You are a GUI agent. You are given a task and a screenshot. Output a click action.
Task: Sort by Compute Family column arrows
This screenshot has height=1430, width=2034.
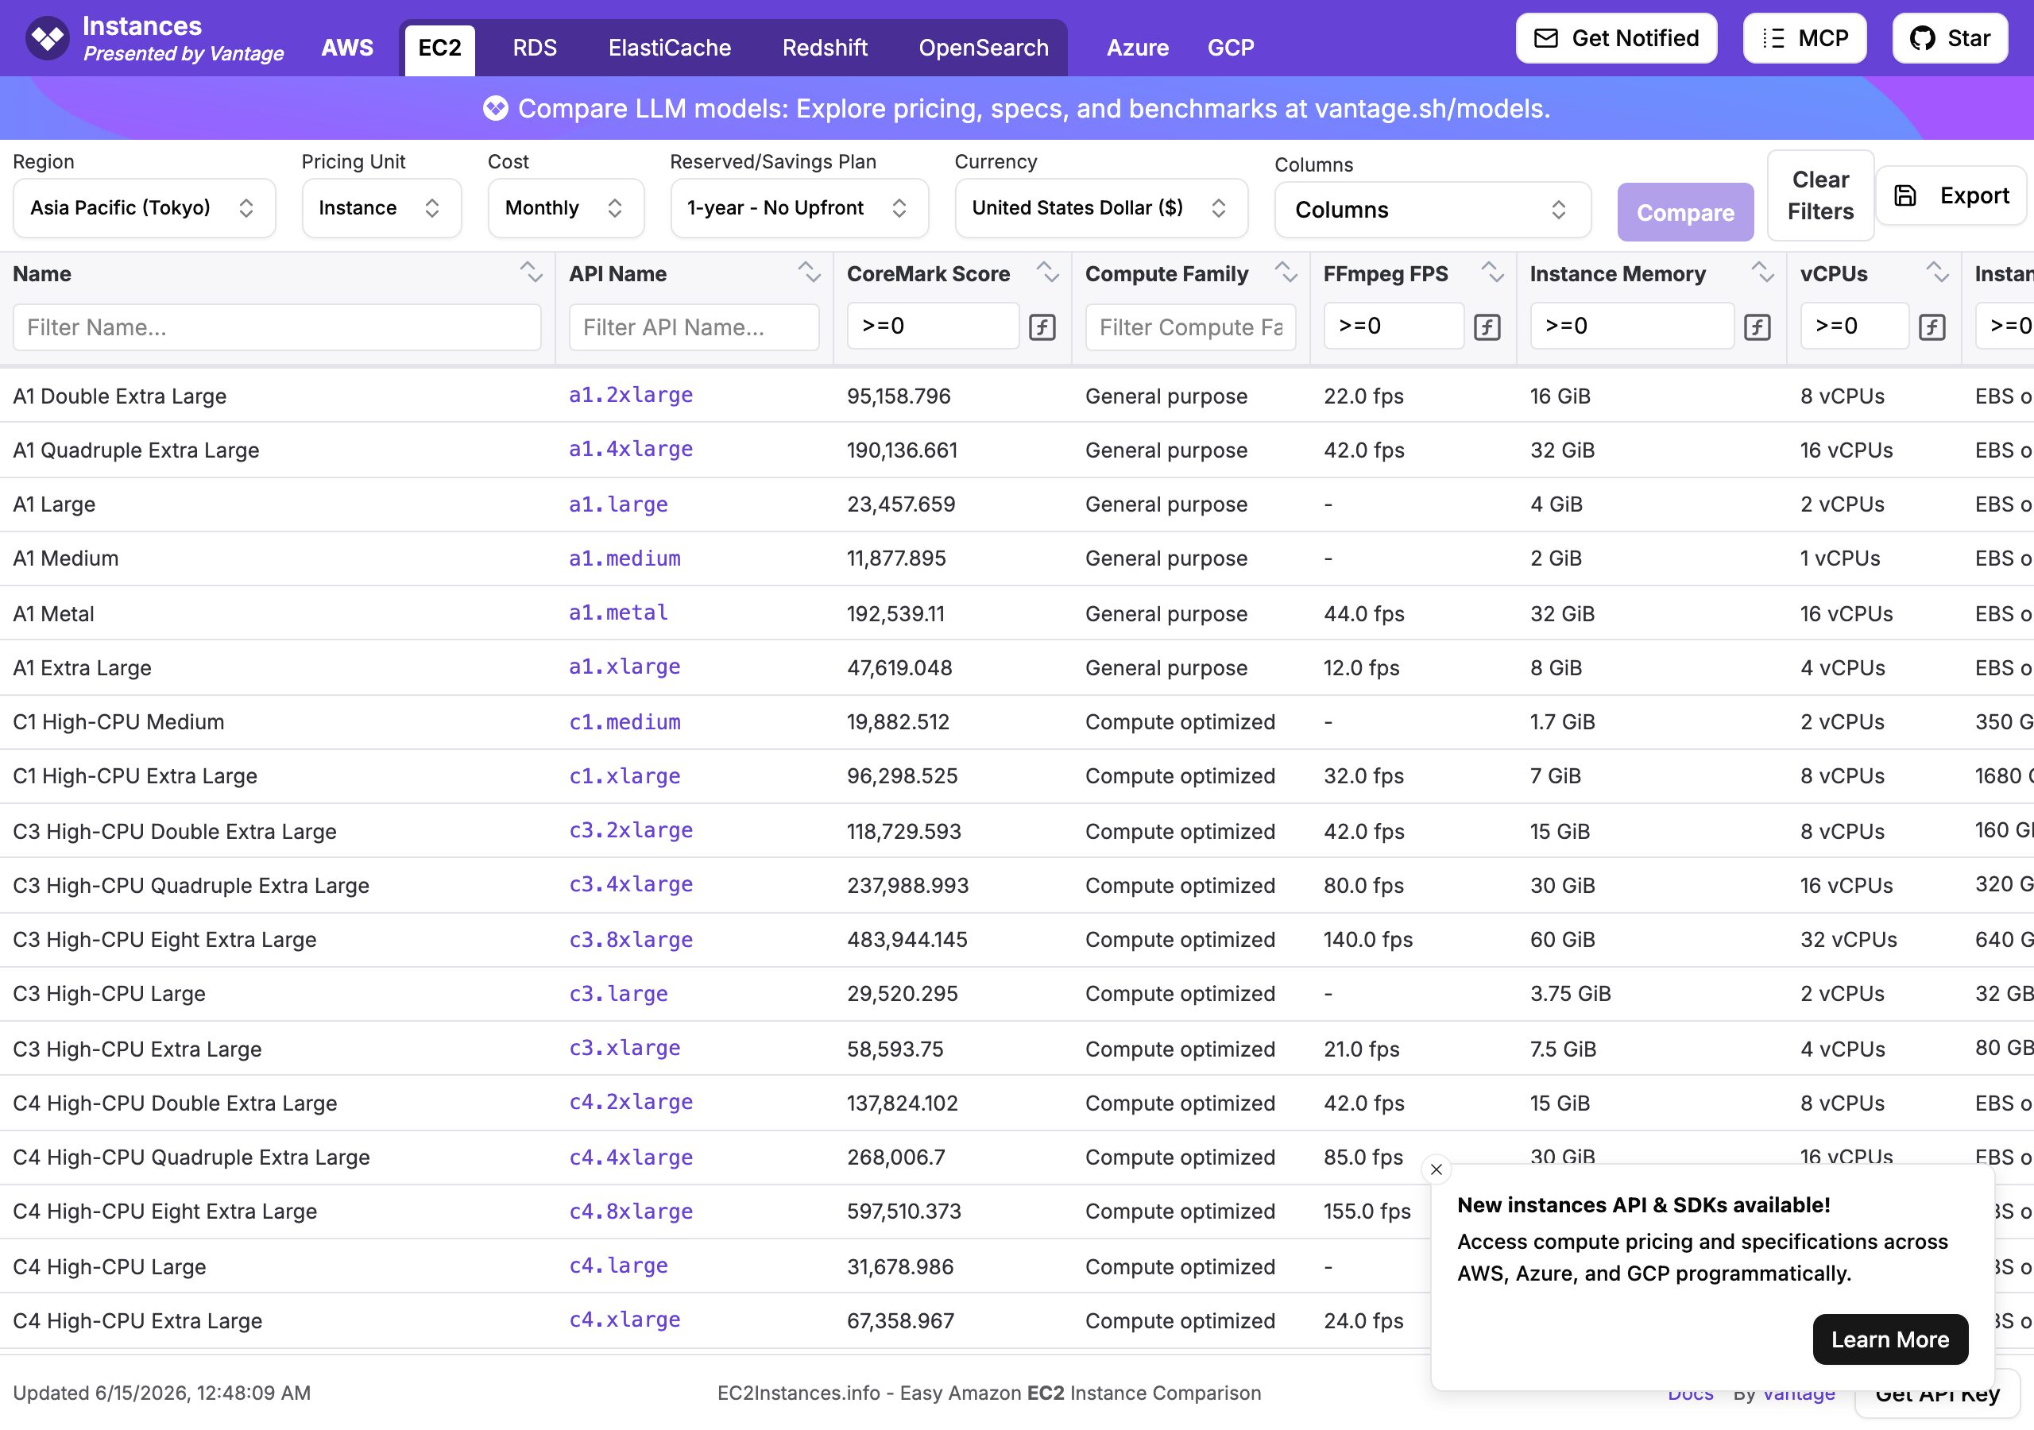(x=1286, y=272)
